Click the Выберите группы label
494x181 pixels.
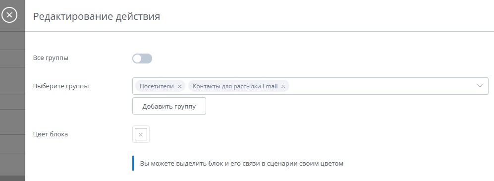click(61, 86)
